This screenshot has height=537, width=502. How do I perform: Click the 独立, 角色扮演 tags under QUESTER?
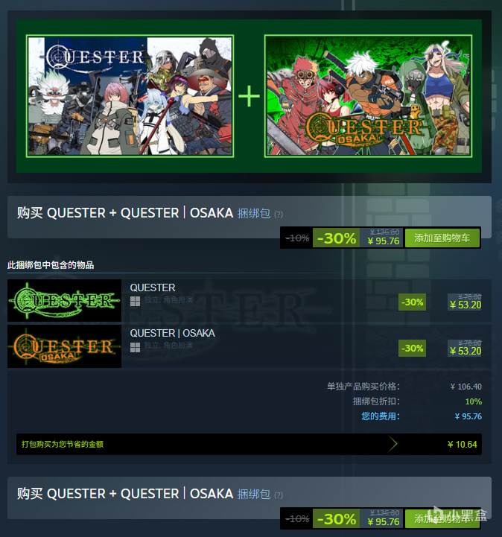point(168,300)
